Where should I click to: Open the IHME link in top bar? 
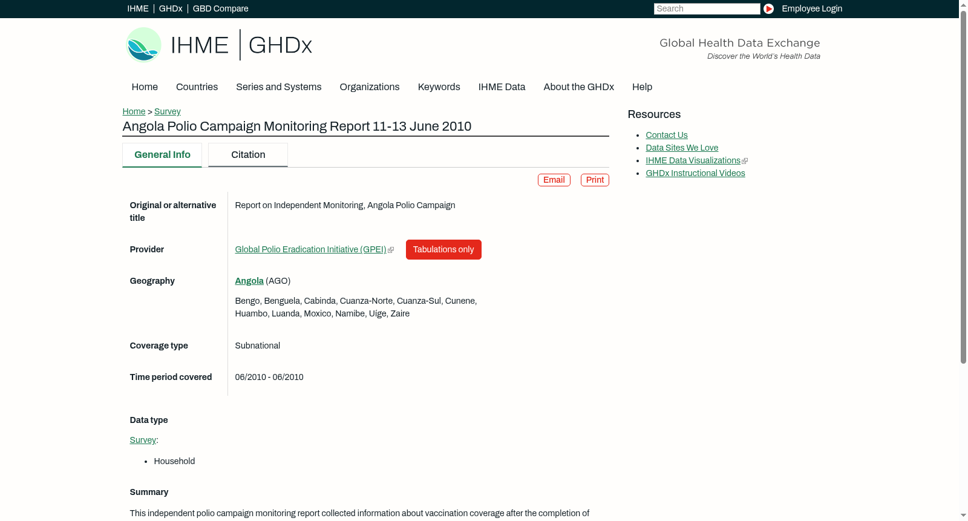pos(138,8)
